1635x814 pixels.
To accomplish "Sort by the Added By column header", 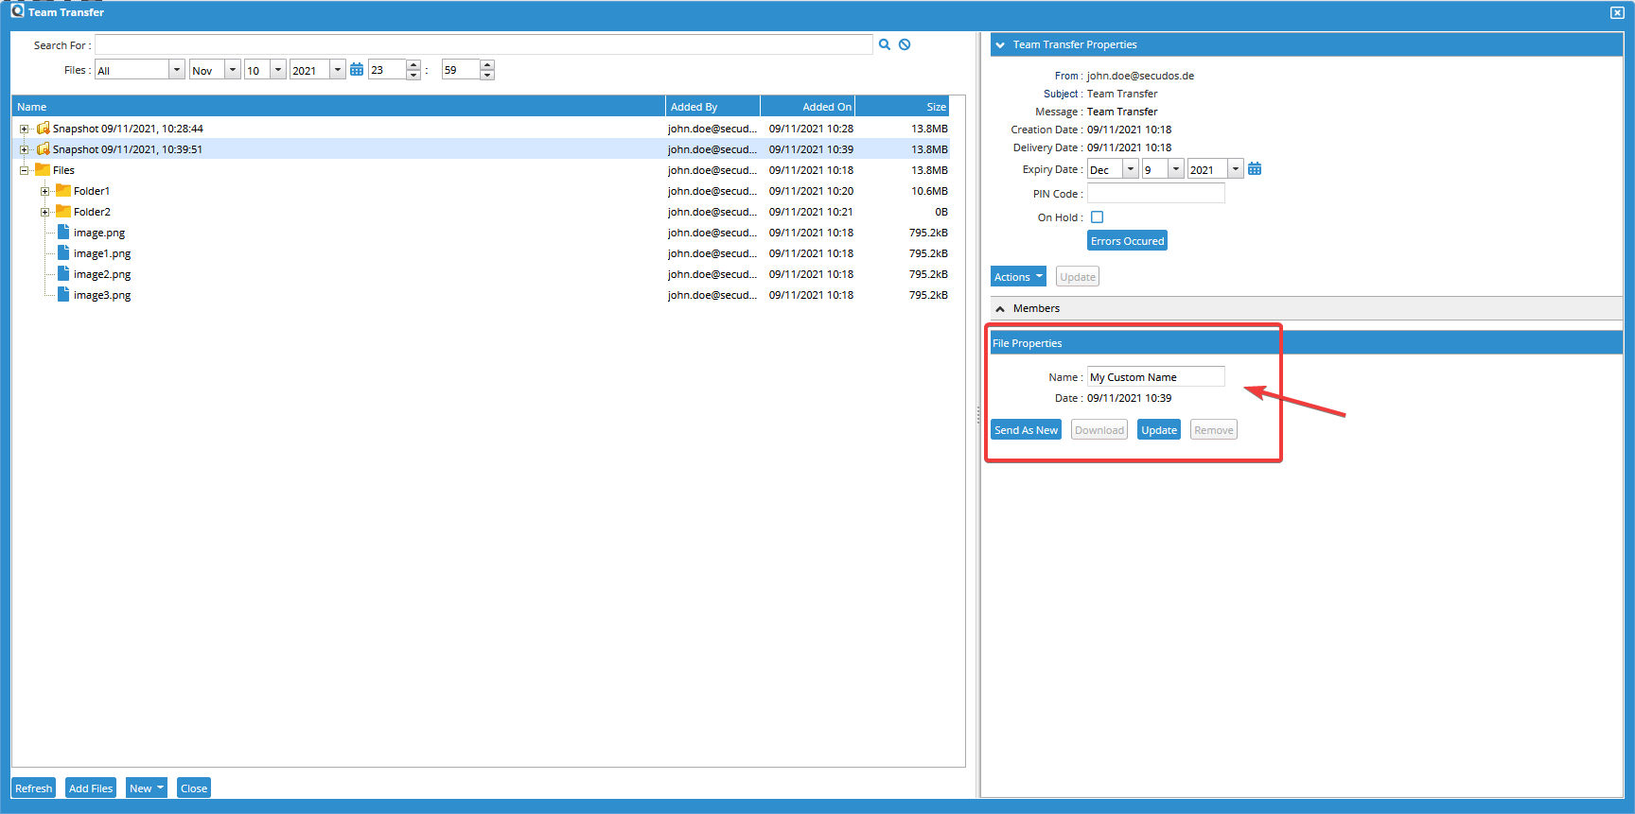I will (x=713, y=107).
